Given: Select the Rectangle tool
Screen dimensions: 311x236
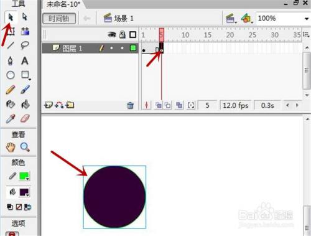Looking at the screenshot, I should (26, 75).
